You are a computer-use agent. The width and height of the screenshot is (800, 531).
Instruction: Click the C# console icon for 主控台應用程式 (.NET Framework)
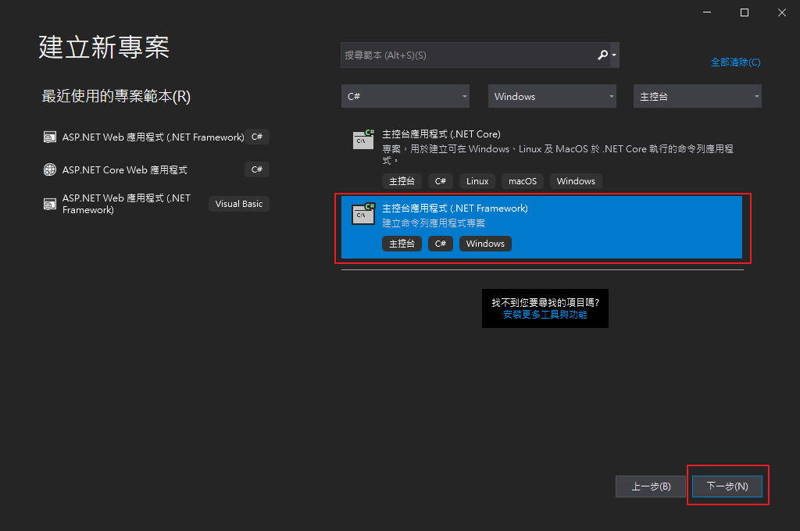(x=362, y=214)
